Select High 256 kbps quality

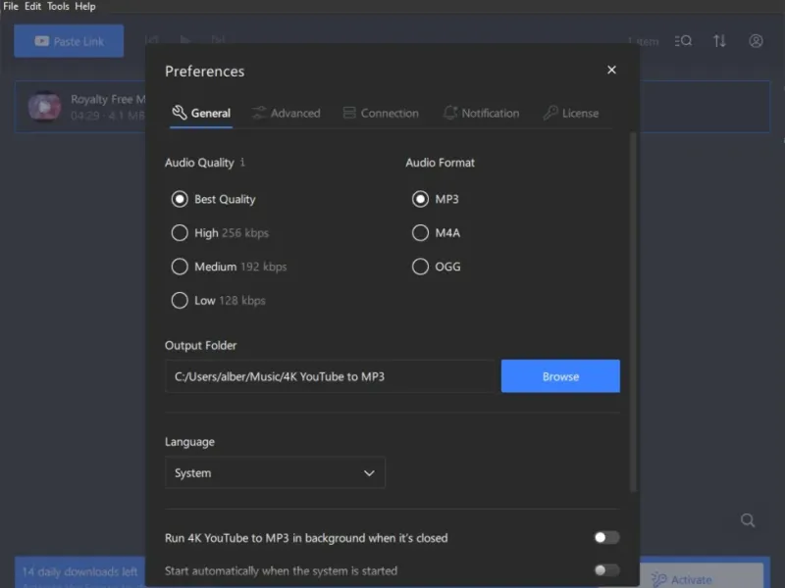click(220, 232)
